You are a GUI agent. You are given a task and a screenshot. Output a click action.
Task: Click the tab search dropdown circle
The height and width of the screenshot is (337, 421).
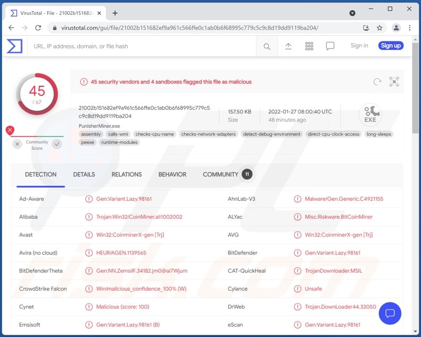[x=352, y=13]
